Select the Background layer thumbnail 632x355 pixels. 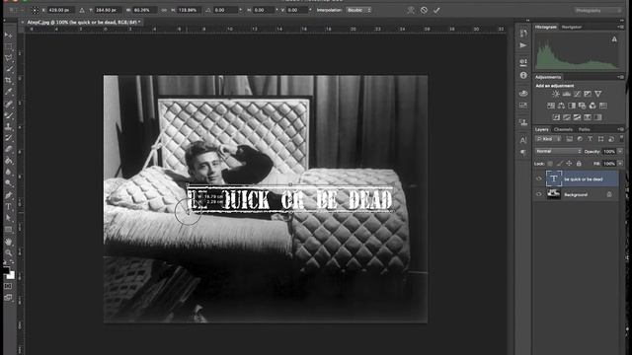click(554, 194)
